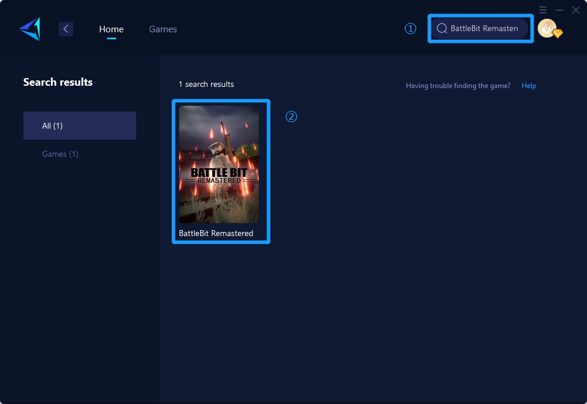The width and height of the screenshot is (587, 404).
Task: Click the '1 search results' text
Action: pos(206,84)
